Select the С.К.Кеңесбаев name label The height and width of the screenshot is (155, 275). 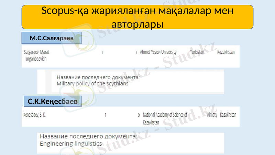(x=53, y=101)
